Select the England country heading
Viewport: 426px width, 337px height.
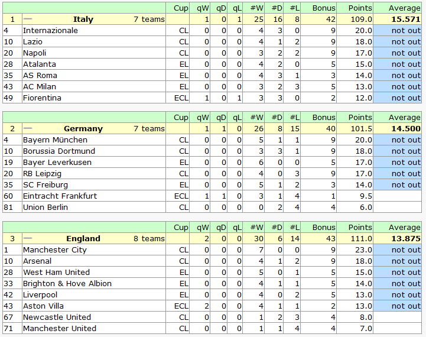click(x=83, y=239)
